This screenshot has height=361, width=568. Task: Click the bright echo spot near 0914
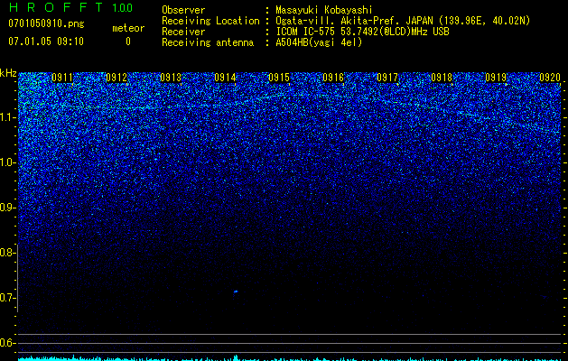pos(236,292)
